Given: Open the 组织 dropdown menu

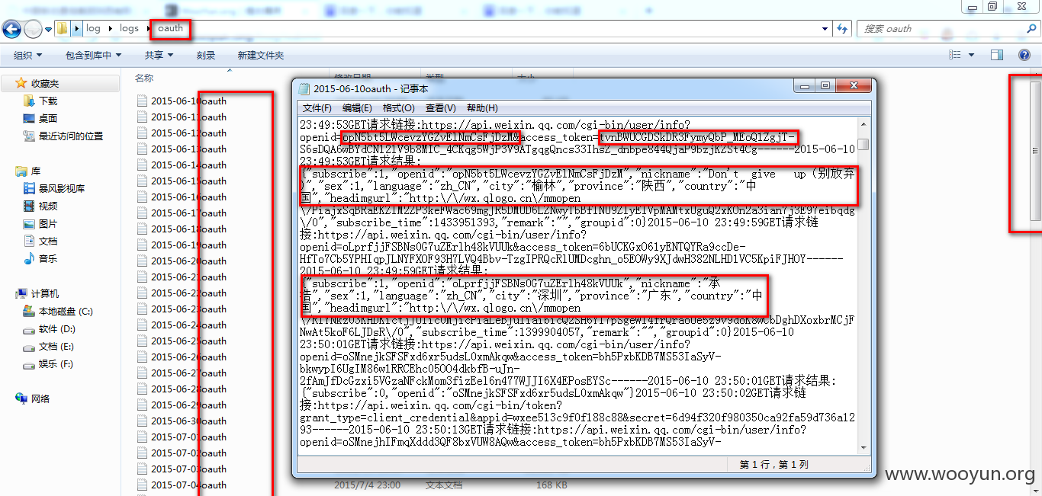Looking at the screenshot, I should click(28, 56).
